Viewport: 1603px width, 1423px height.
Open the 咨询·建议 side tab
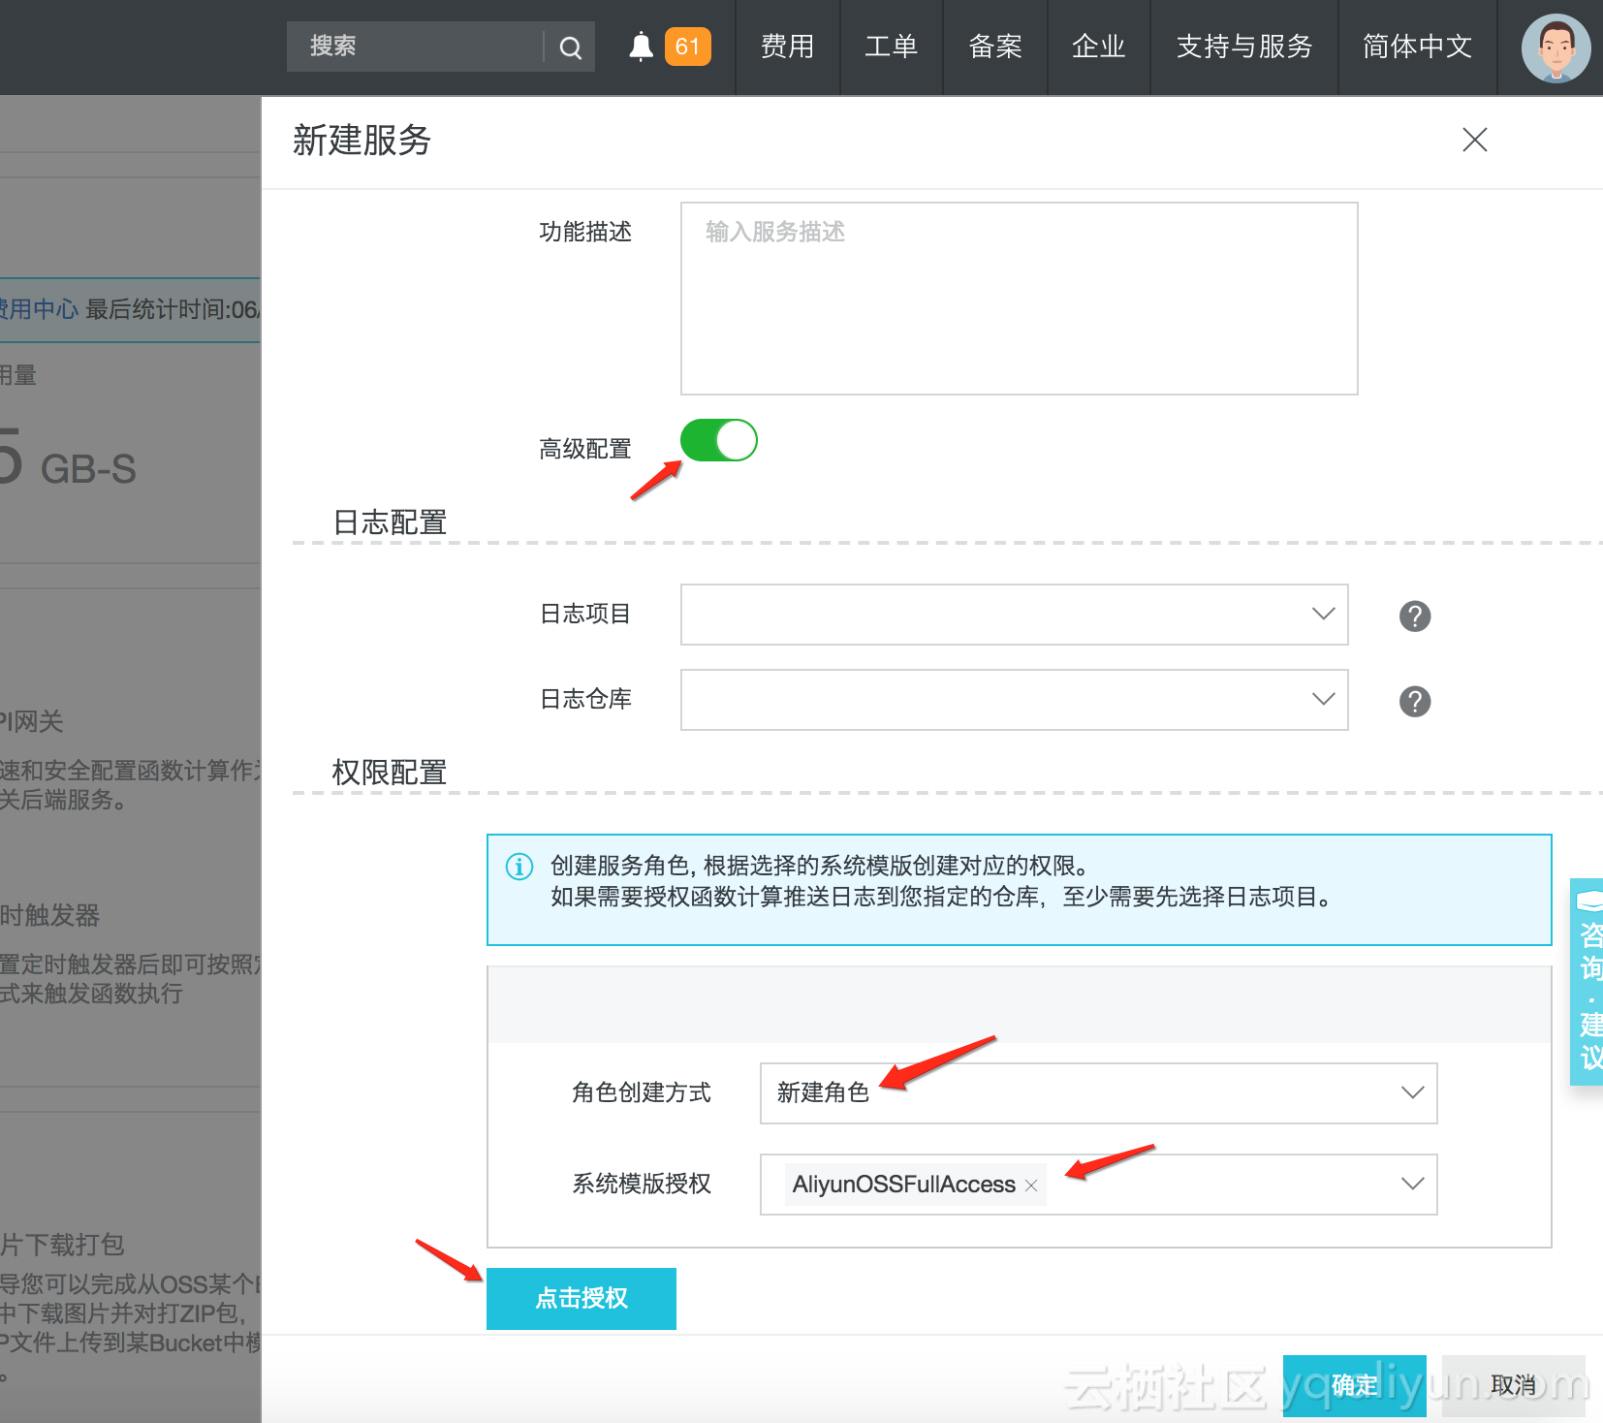click(x=1587, y=981)
